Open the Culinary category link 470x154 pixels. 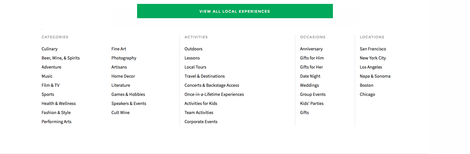[x=50, y=49]
